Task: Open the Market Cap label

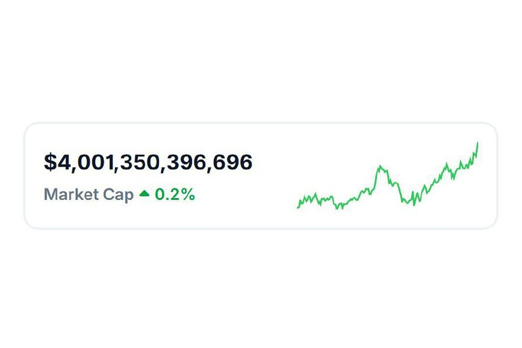Action: tap(89, 194)
